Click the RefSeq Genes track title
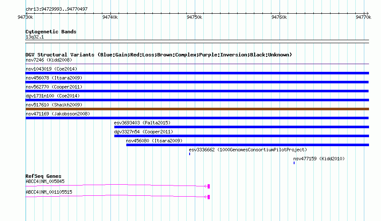 [x=44, y=176]
